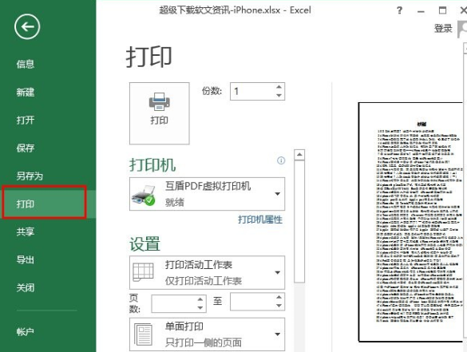This screenshot has width=467, height=352.
Task: Open 信息 in the sidebar menu
Action: click(26, 64)
